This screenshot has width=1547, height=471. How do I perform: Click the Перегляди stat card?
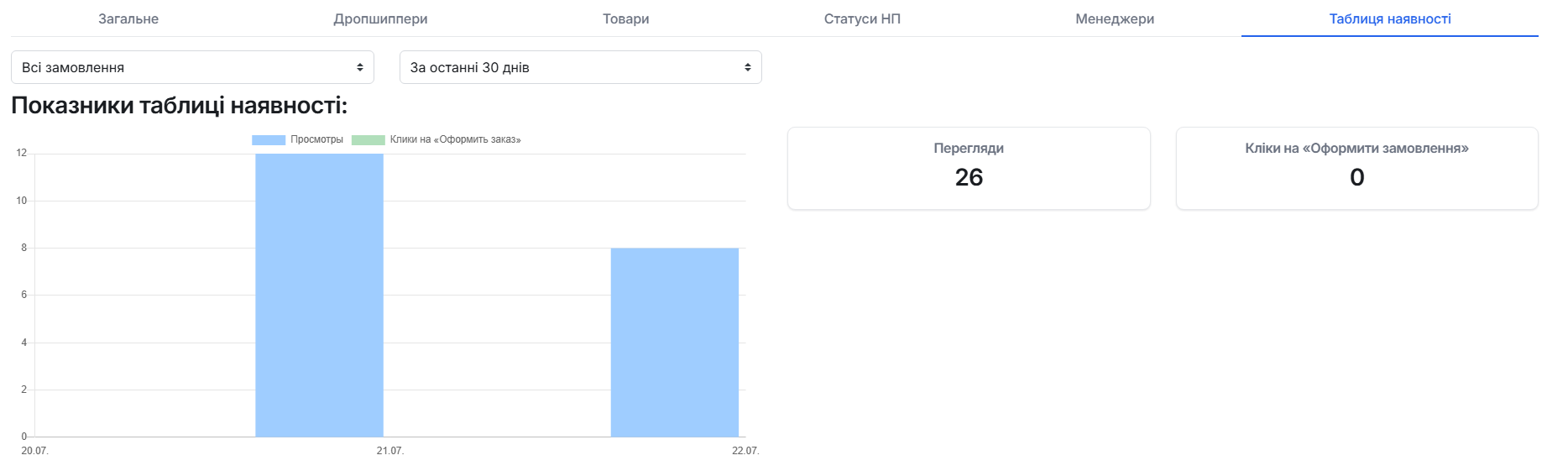coord(969,168)
